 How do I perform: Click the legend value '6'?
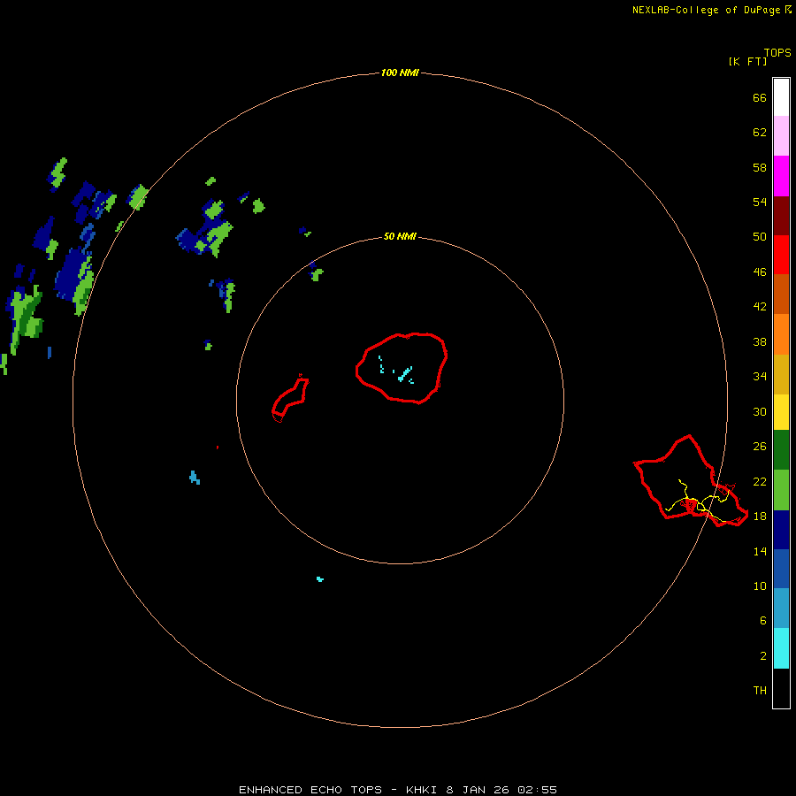(x=763, y=621)
